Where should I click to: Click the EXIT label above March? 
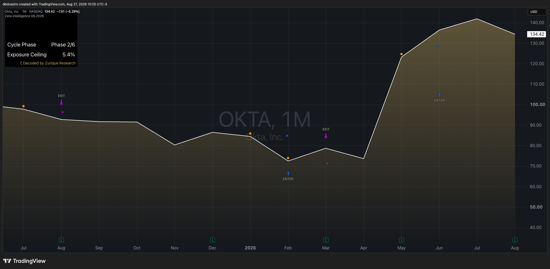(x=326, y=129)
